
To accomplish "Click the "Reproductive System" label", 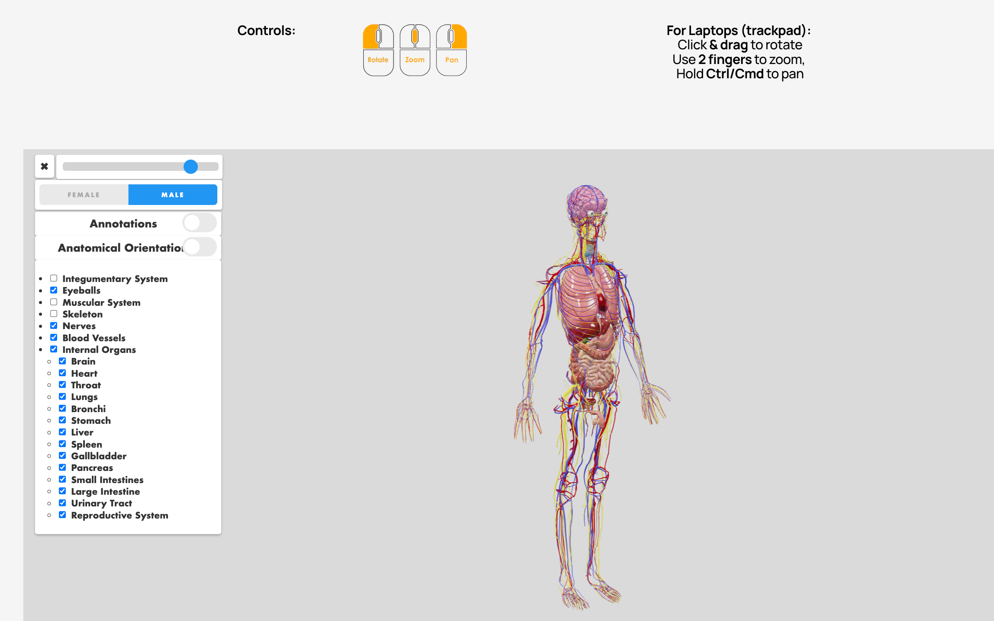I will click(120, 515).
